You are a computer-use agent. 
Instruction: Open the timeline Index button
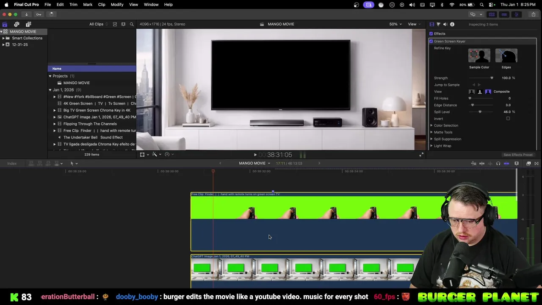(x=12, y=164)
